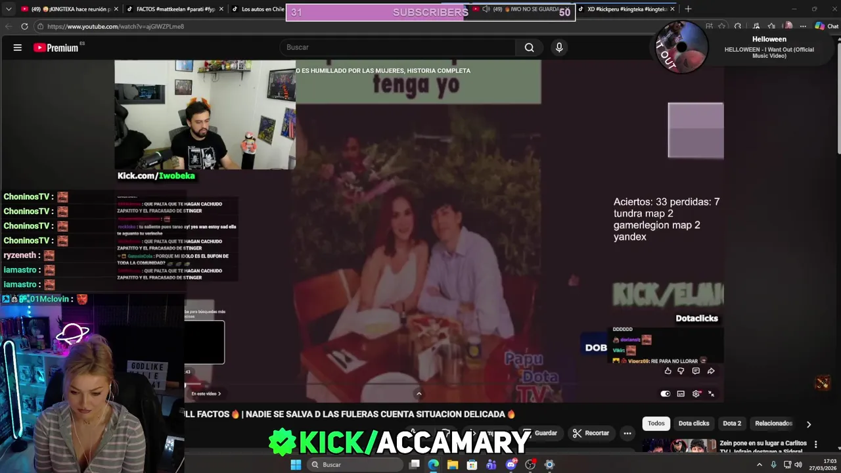Toggle the autoplay switch in player

point(666,394)
